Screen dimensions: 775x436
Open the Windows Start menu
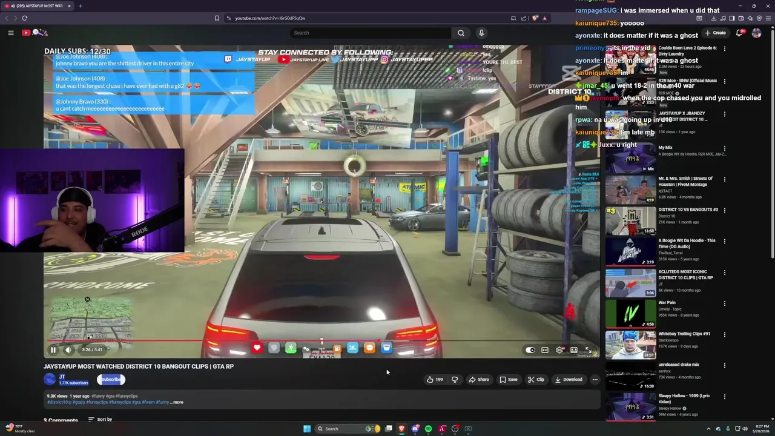[307, 429]
